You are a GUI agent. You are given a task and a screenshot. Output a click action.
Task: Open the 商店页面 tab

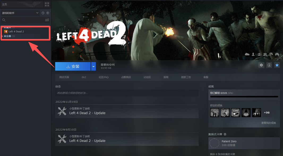[x=64, y=77]
